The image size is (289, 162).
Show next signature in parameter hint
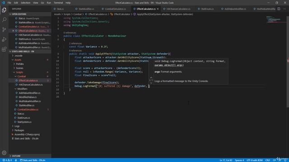tap(151, 83)
